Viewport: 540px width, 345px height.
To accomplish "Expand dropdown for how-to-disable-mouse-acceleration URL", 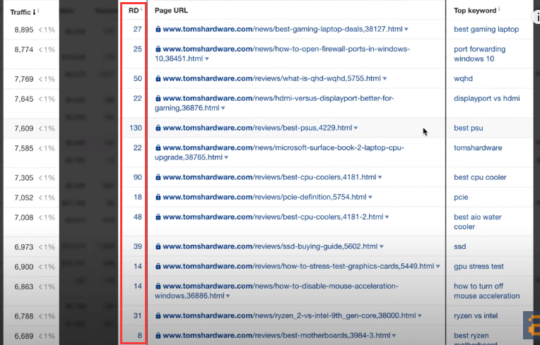I will point(228,296).
